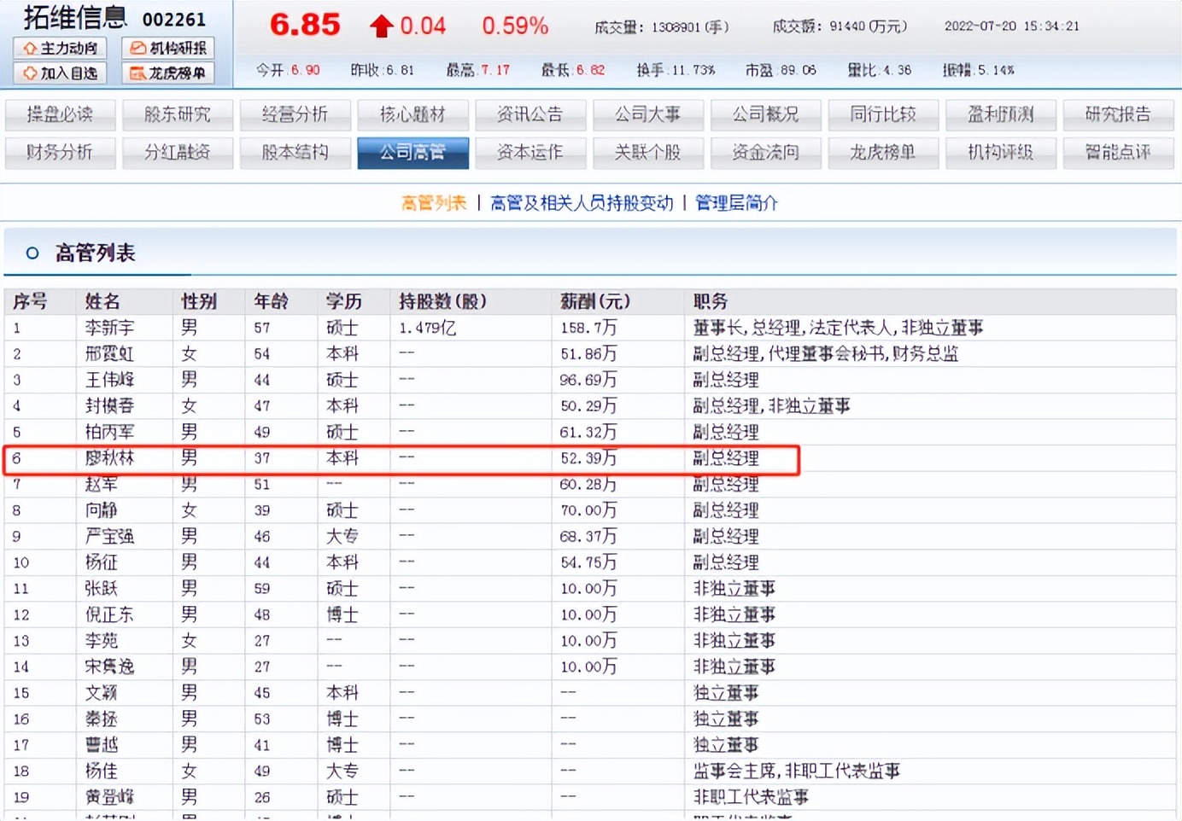Switch to the 财务分析 tab
Screen dimensions: 1182x821
59,154
